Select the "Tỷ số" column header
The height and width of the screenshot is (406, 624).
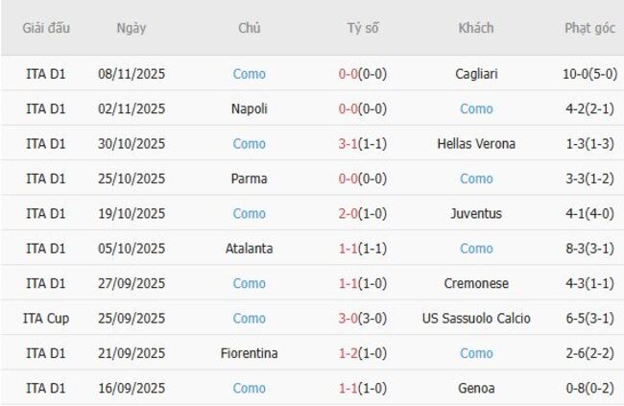click(363, 28)
